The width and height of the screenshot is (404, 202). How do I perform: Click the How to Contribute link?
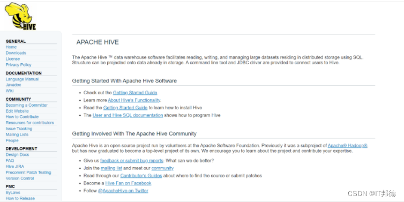tap(22, 117)
